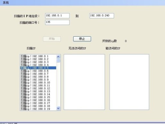Select highlighted entry 192.168.0.5
165x124 pixels.
tap(38, 68)
